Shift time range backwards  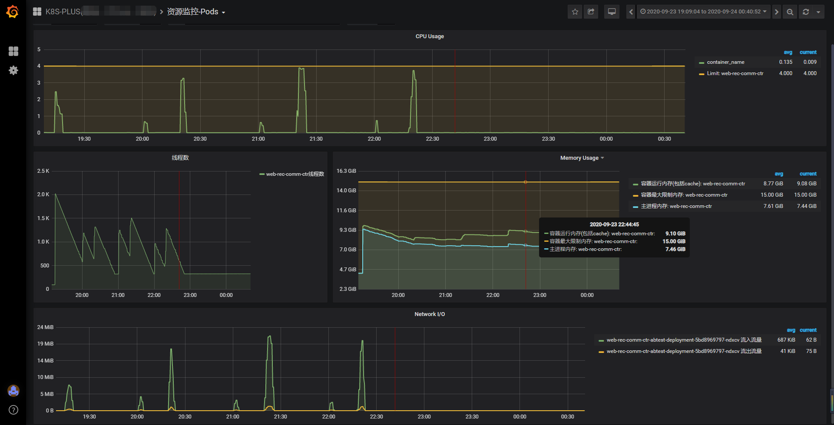click(x=631, y=12)
